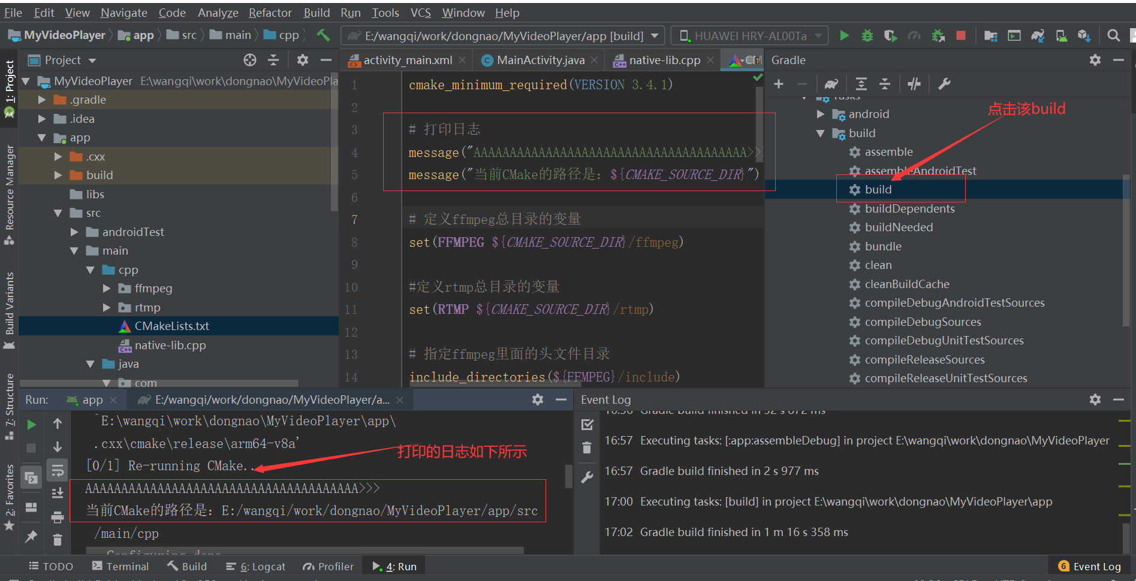Select native-lib.cpp in project tree
This screenshot has width=1136, height=581.
coord(170,345)
